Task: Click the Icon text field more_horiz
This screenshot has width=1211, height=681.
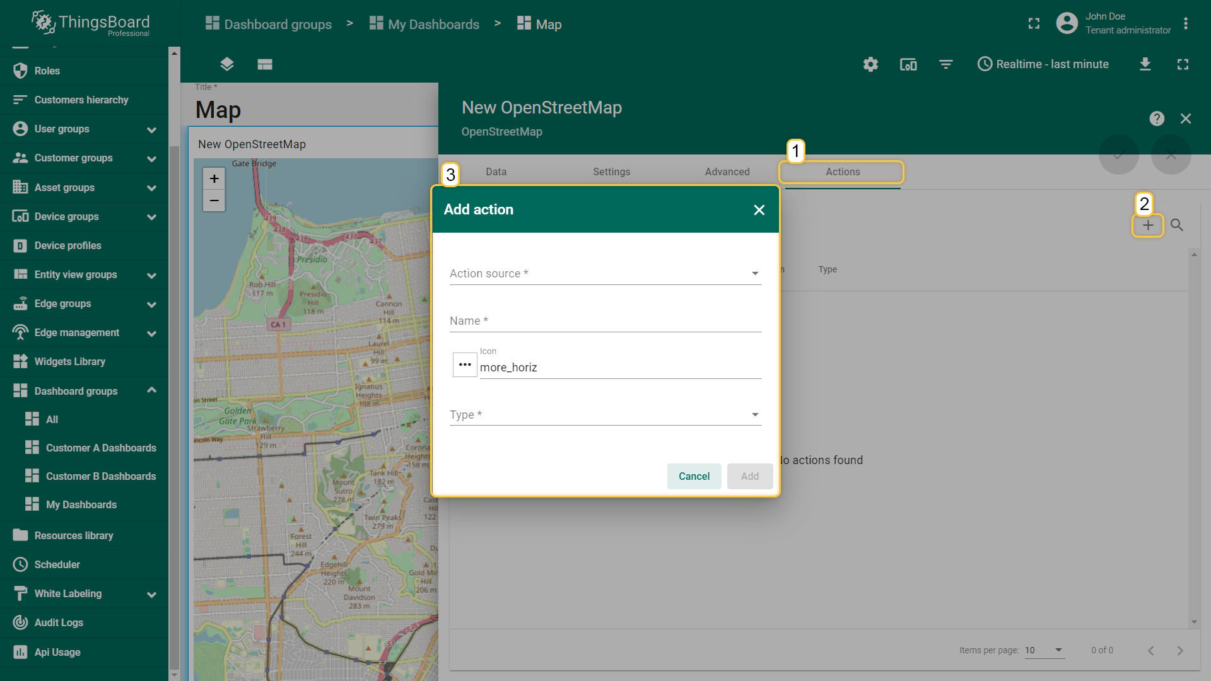Action: [x=620, y=367]
